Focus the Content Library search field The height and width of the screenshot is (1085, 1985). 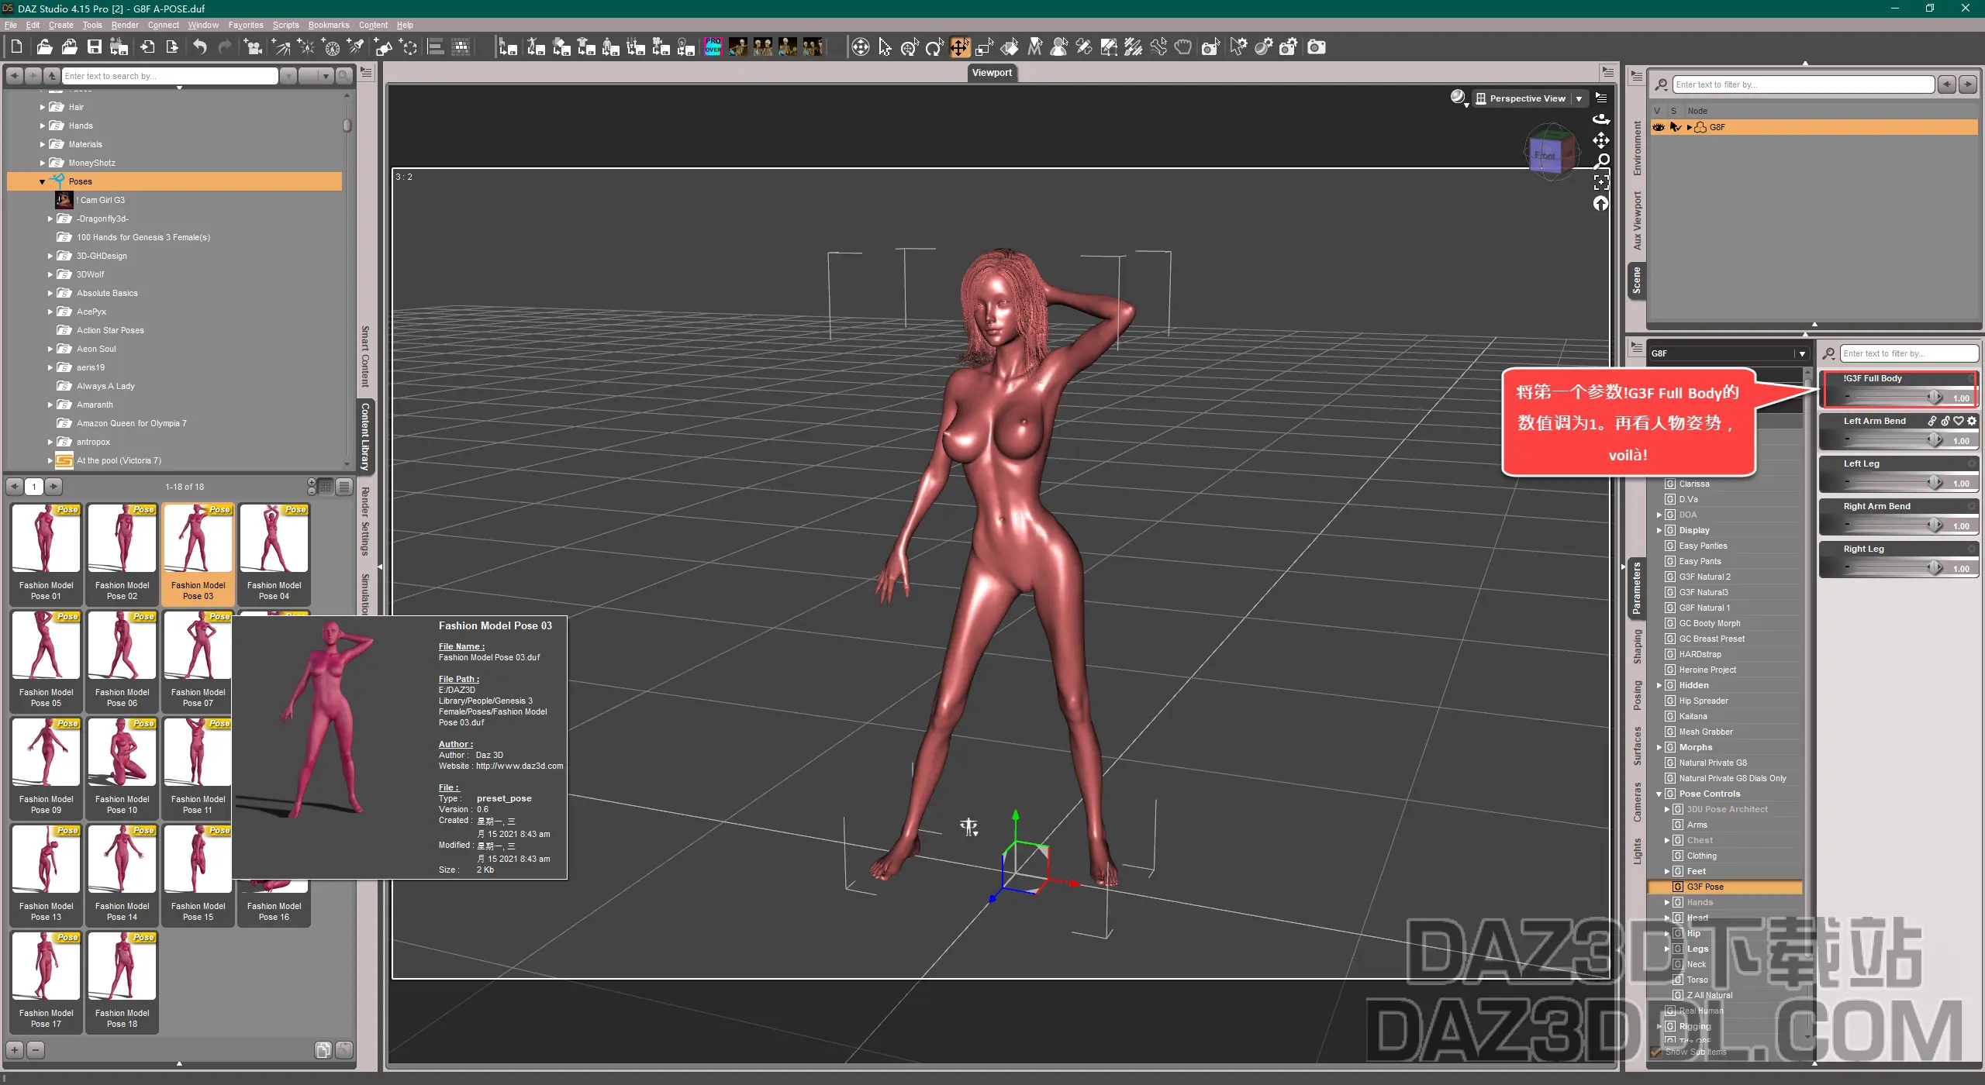coord(171,76)
